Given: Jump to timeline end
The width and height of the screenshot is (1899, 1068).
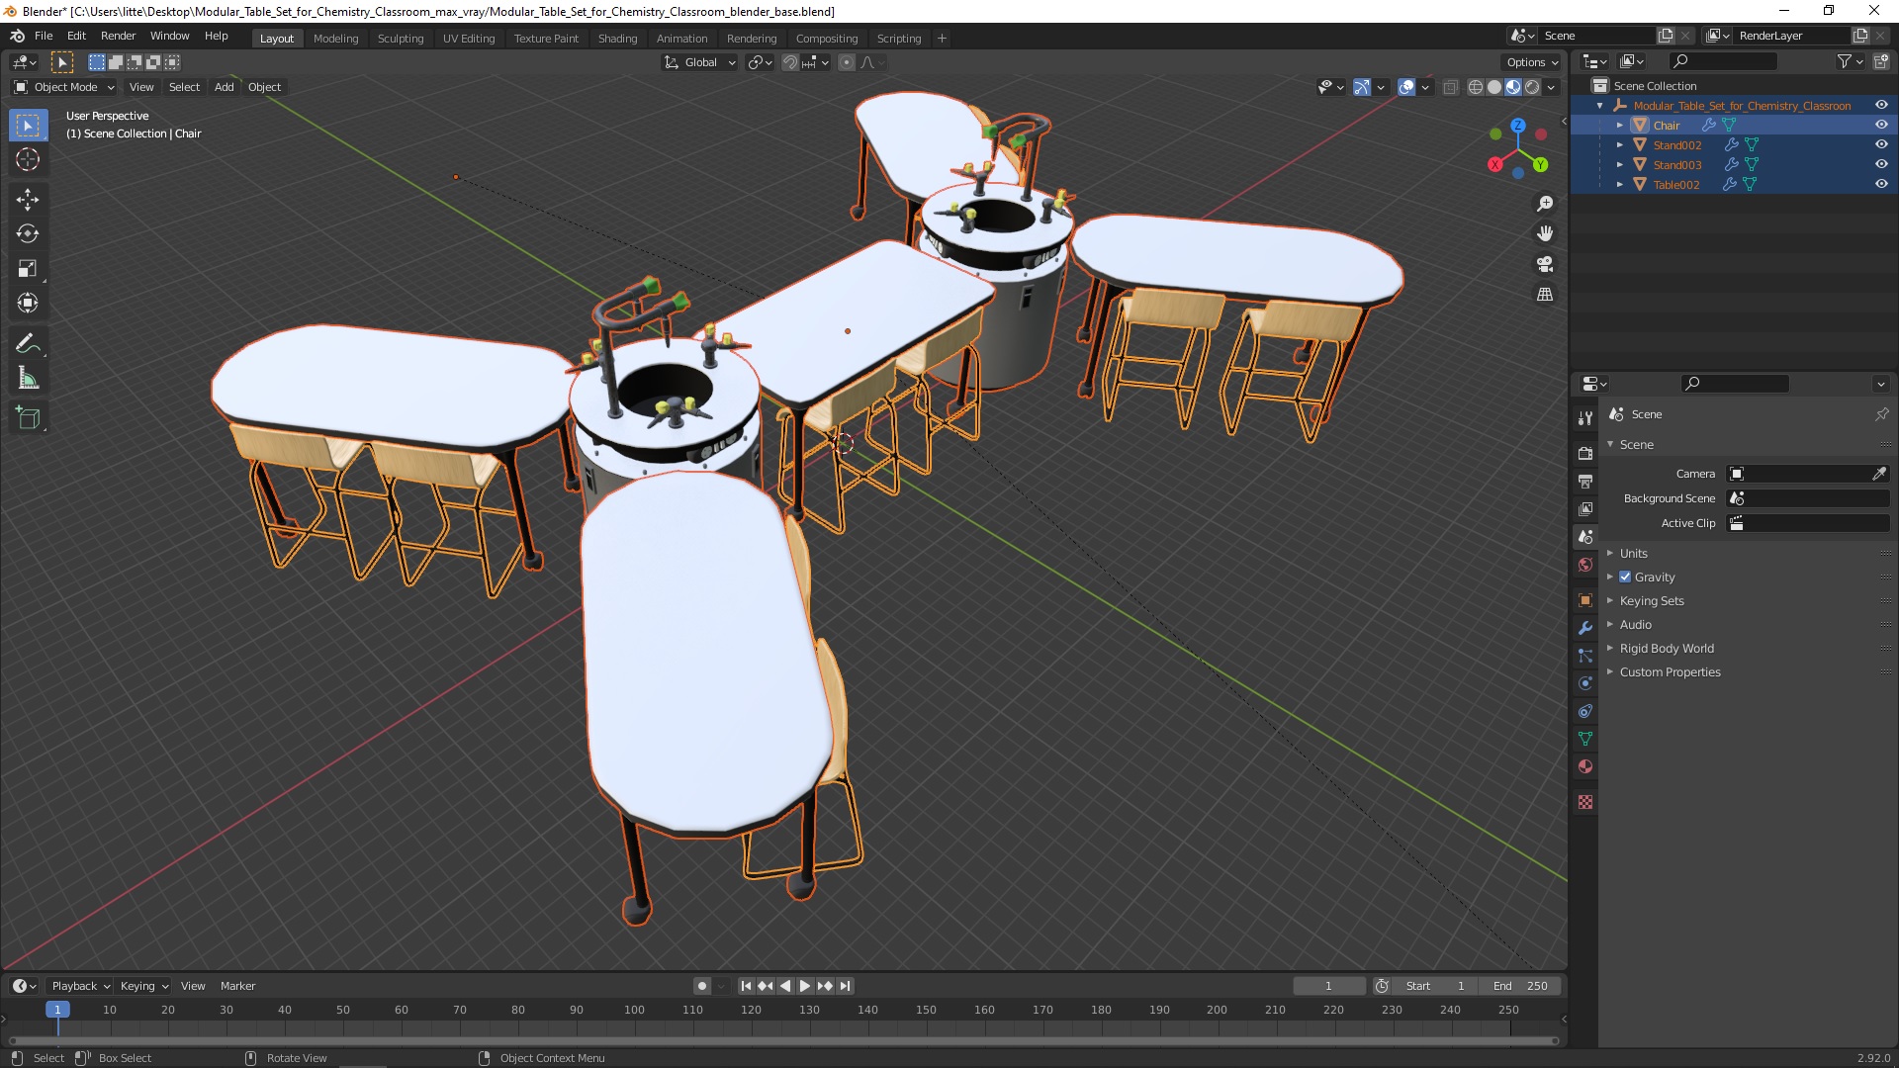Looking at the screenshot, I should coord(845,986).
